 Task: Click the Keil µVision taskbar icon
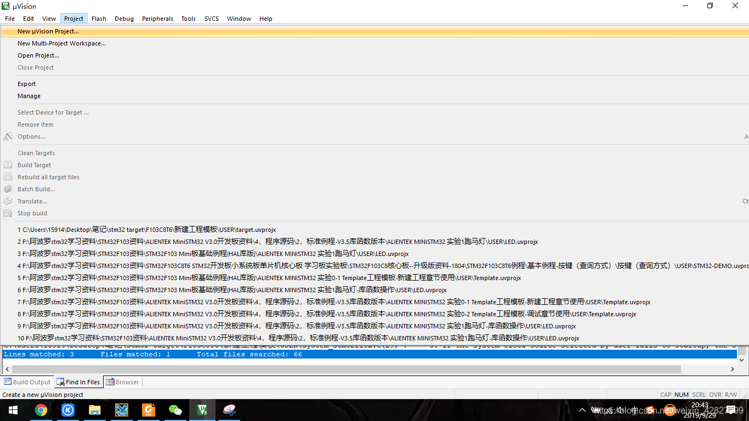pos(202,410)
